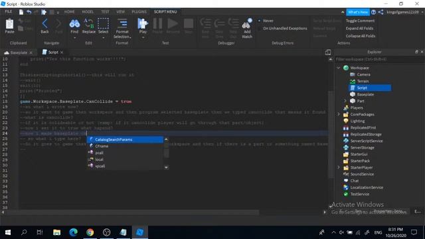Collapse the Workspace tree node
This screenshot has height=239, width=425.
pos(338,68)
